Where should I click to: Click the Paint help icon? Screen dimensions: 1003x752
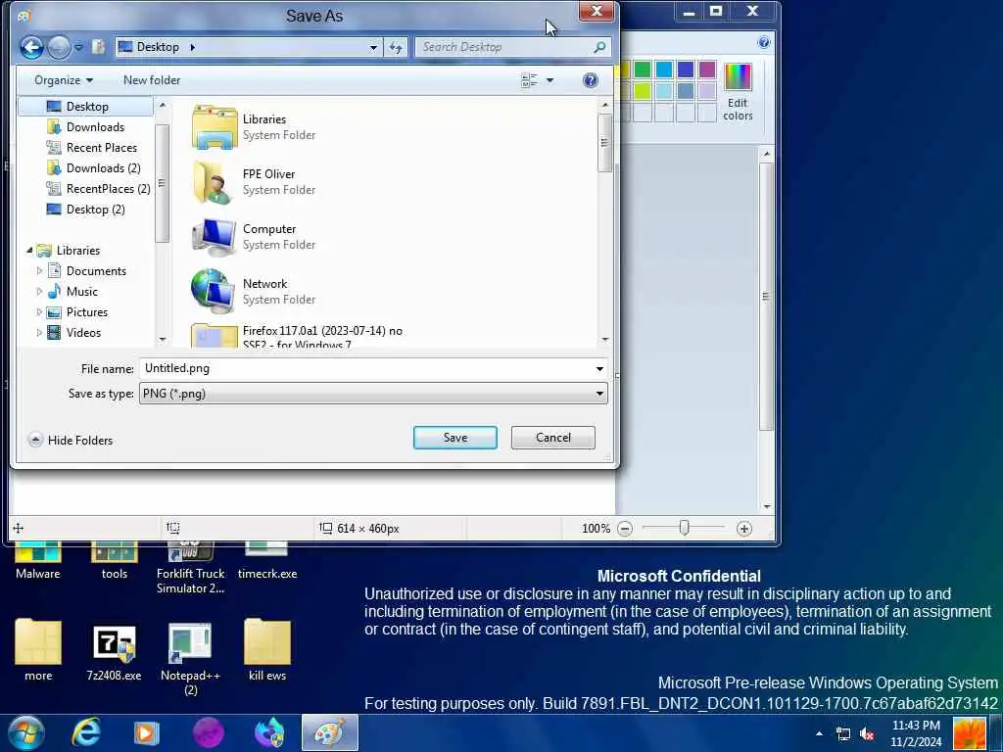[764, 42]
